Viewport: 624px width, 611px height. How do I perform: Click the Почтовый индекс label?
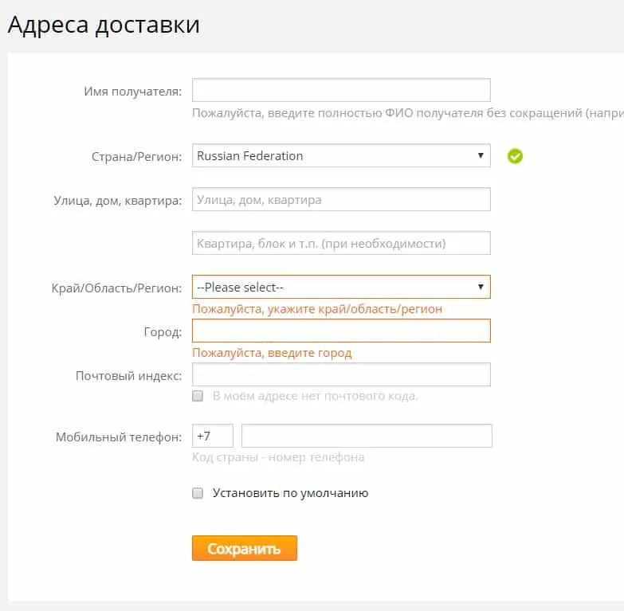(x=129, y=376)
